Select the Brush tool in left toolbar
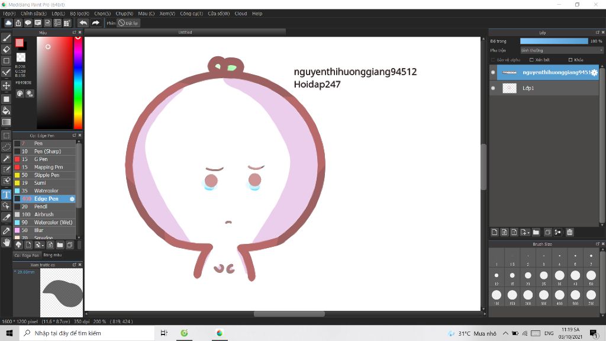 [x=6, y=38]
